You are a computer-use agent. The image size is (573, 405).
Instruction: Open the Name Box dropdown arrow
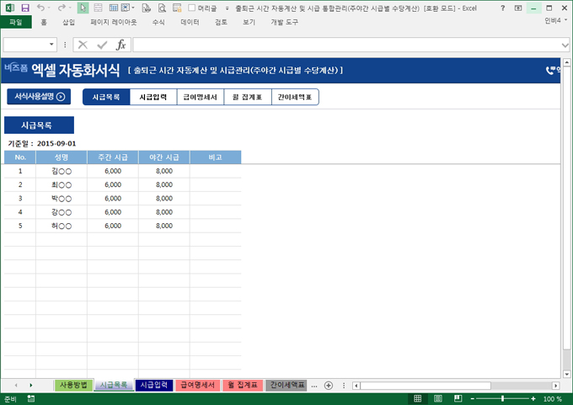pyautogui.click(x=52, y=45)
